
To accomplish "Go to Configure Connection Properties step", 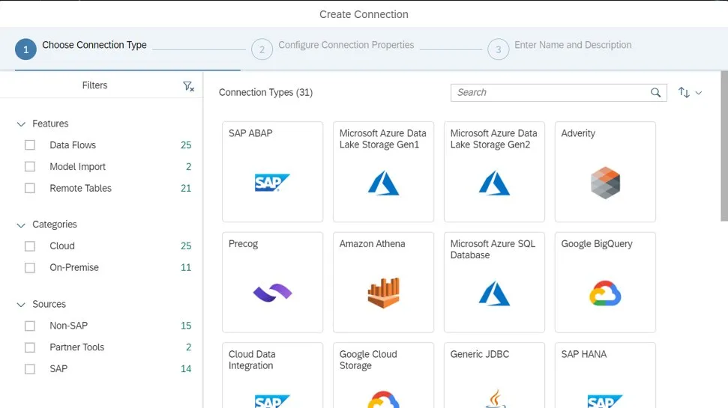I will (262, 49).
